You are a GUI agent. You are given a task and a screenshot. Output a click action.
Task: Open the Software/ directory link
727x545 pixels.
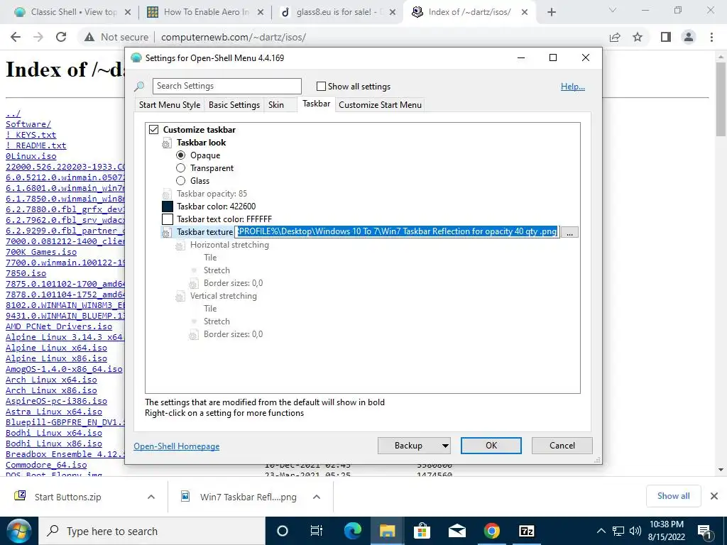(x=28, y=124)
